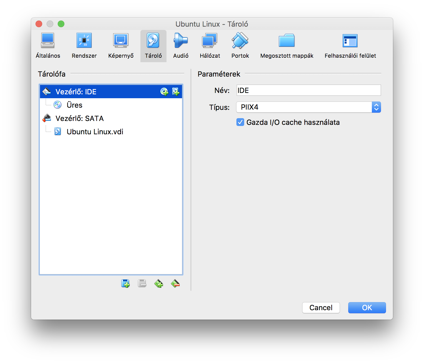
Task: Switch to the Rendszer tab label
Action: pyautogui.click(x=84, y=56)
